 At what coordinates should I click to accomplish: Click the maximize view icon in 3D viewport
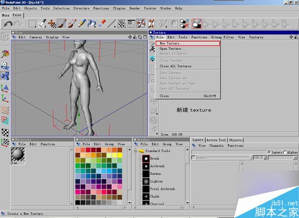(x=145, y=37)
